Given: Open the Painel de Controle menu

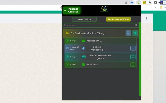Looking at the screenshot, I should pos(72,10).
